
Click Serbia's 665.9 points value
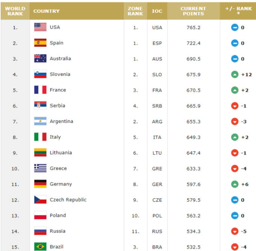tap(193, 106)
